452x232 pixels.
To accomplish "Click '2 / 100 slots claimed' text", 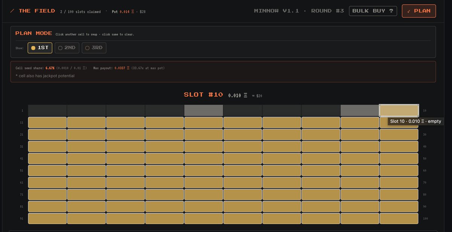I will 80,12.
